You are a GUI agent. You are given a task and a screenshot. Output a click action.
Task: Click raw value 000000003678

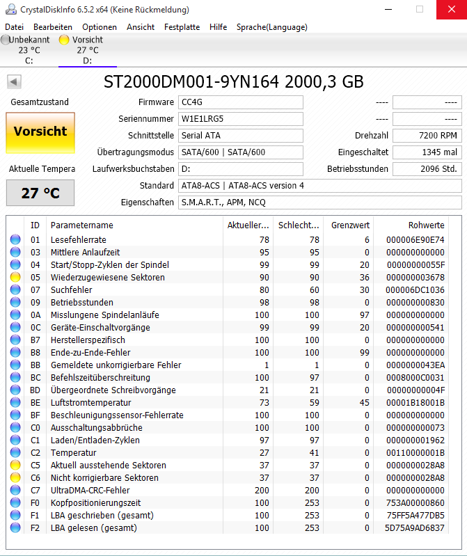(415, 277)
